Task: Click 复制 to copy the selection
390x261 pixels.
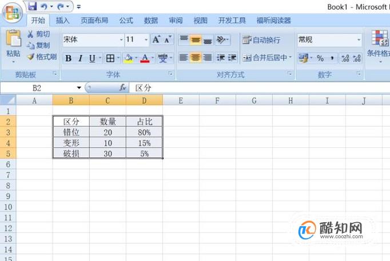Action: pos(38,46)
